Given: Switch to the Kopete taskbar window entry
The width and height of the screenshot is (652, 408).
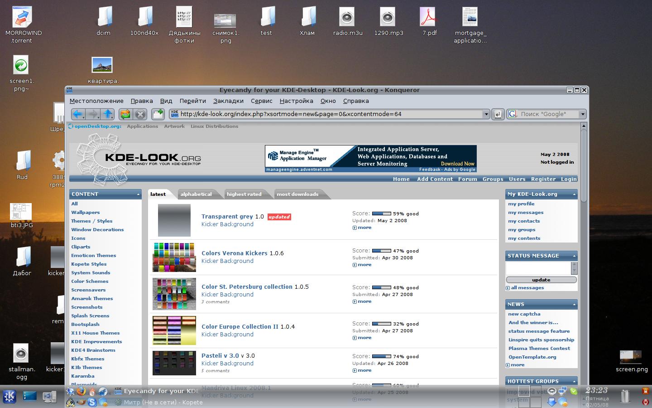Looking at the screenshot, I should coord(158,402).
